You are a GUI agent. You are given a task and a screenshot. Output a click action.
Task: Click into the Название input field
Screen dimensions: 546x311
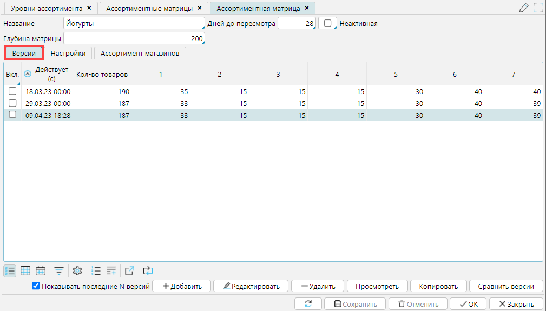tap(134, 23)
